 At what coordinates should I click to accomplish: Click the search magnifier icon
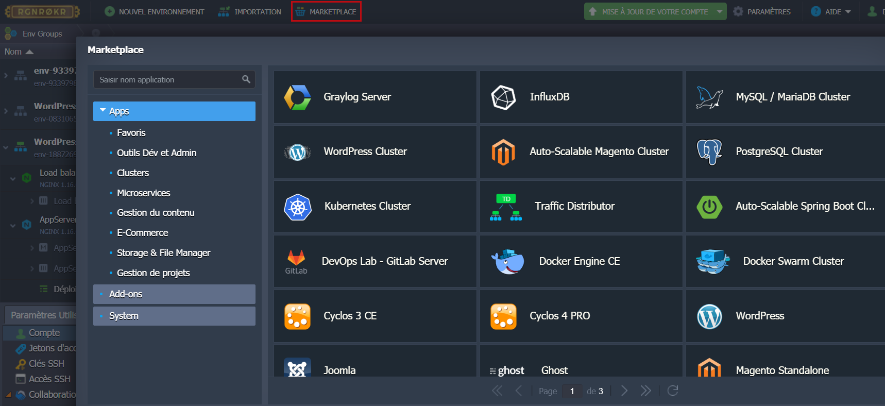tap(246, 79)
